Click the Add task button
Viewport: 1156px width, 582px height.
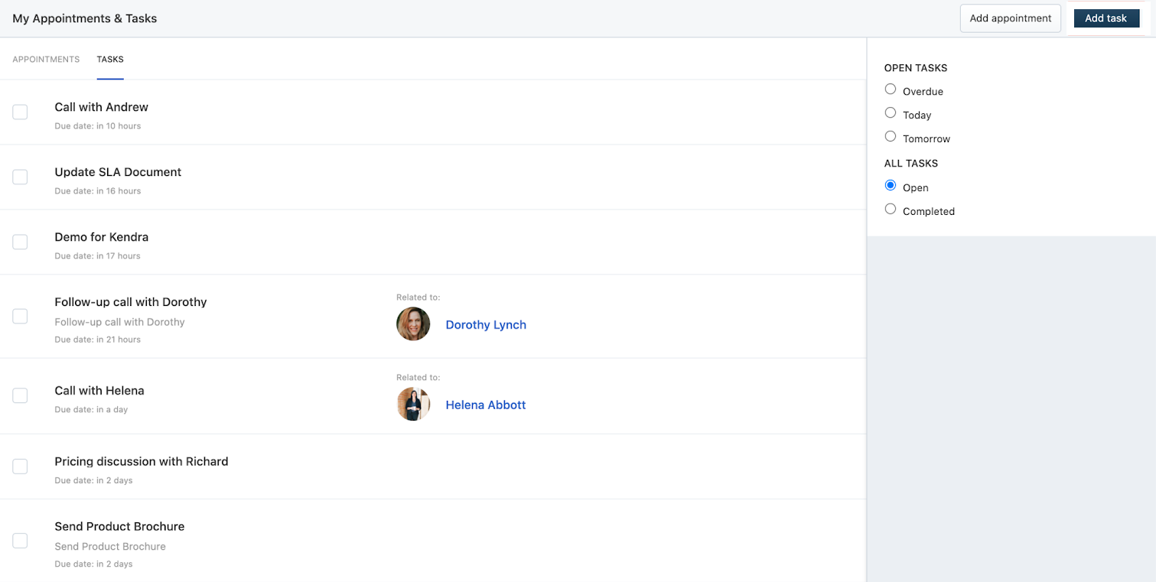1106,18
